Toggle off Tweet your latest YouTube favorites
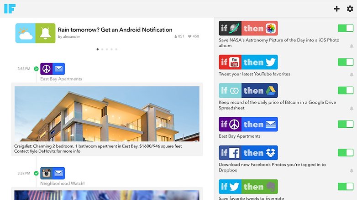 click(346, 62)
